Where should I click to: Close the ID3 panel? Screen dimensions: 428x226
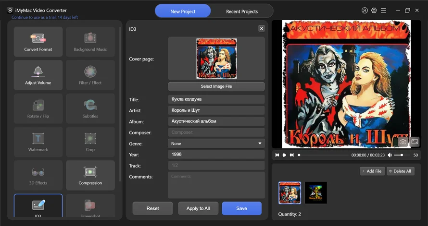pos(262,28)
